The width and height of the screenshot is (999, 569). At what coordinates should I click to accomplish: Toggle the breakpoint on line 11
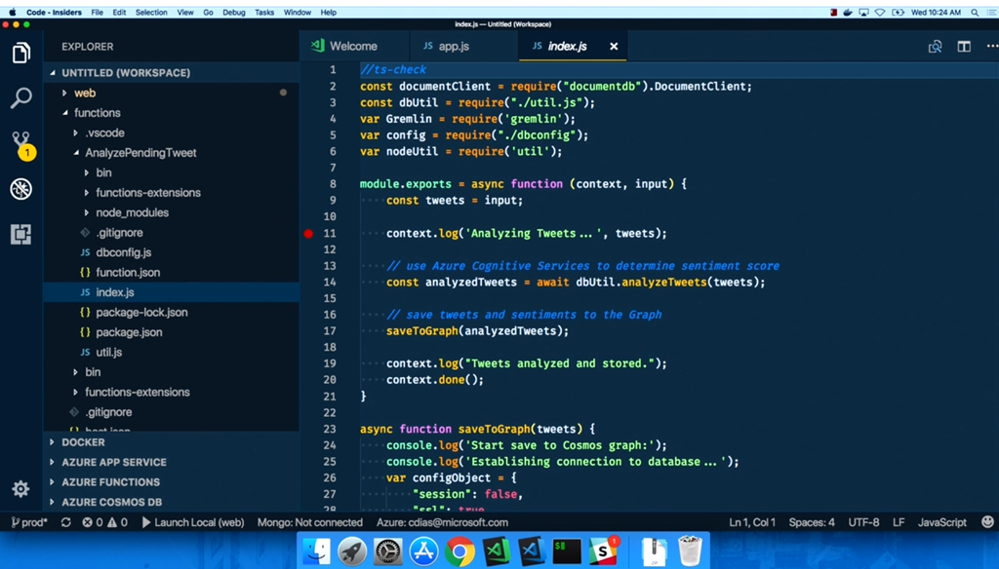pyautogui.click(x=308, y=234)
